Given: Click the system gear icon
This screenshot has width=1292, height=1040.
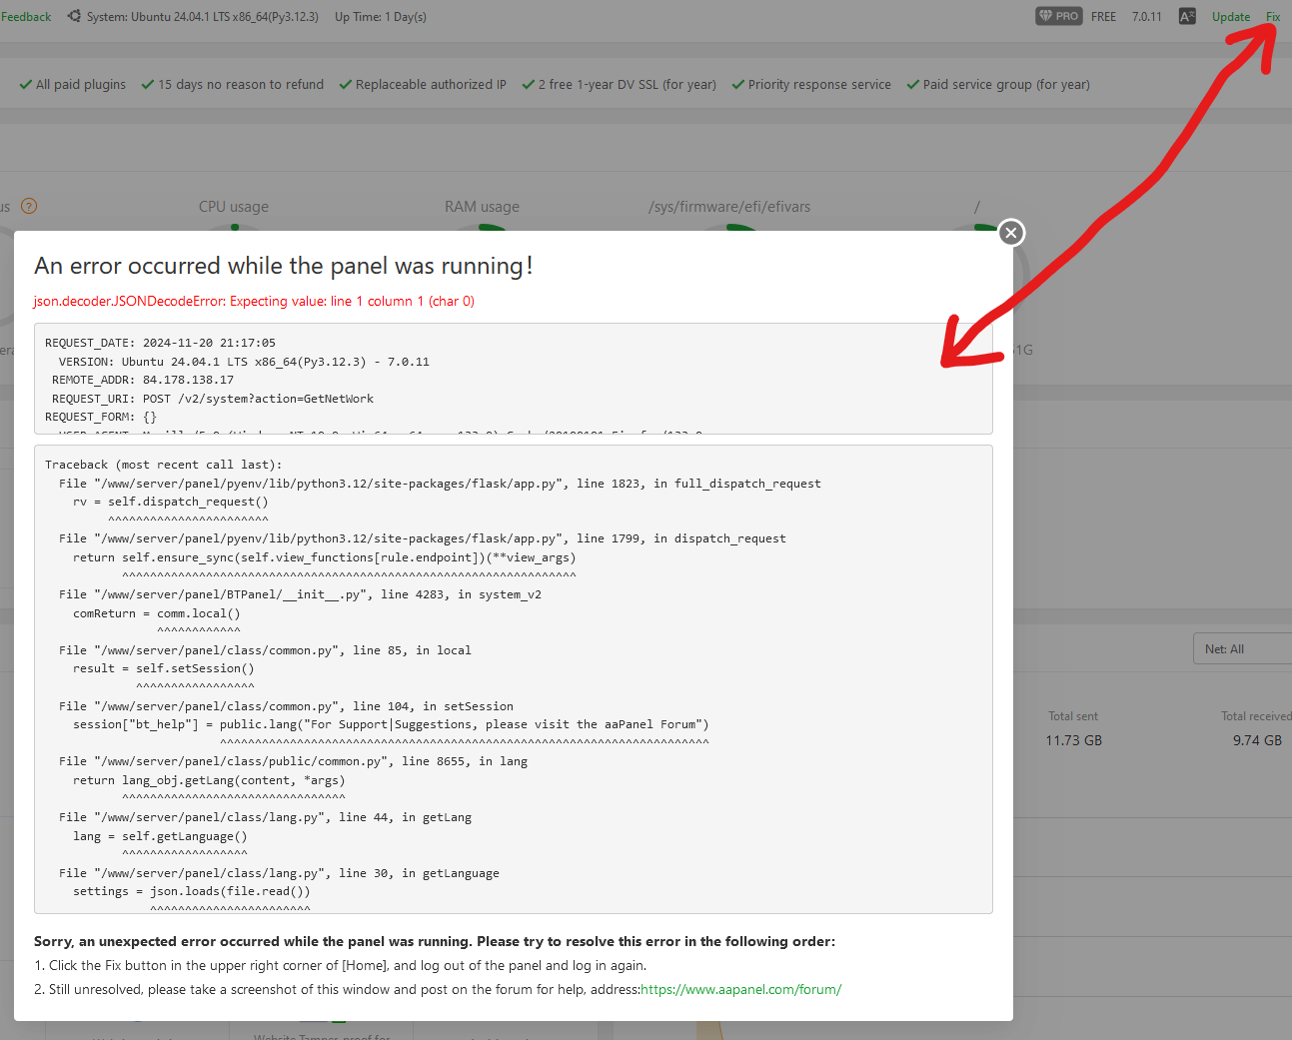Looking at the screenshot, I should pos(74,16).
